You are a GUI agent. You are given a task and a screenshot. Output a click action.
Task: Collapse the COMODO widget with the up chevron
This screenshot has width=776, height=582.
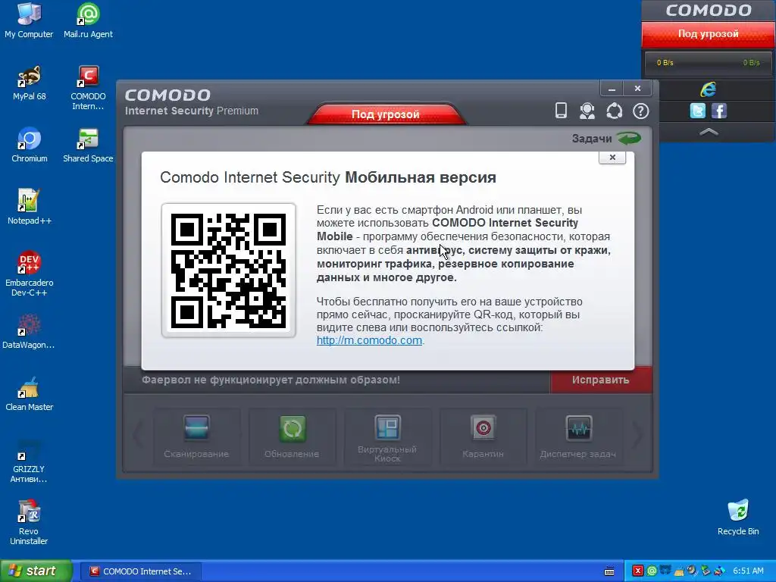tap(709, 132)
